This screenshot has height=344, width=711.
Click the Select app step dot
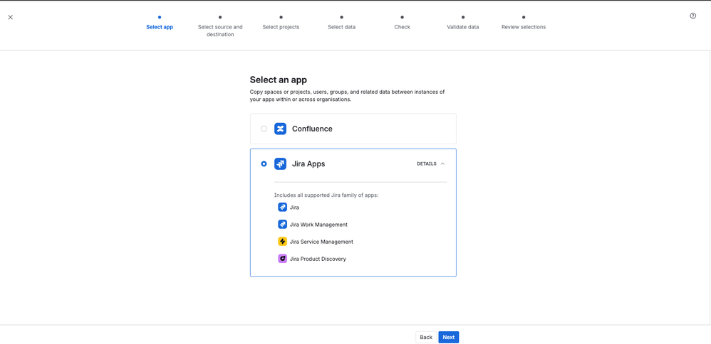(x=160, y=17)
